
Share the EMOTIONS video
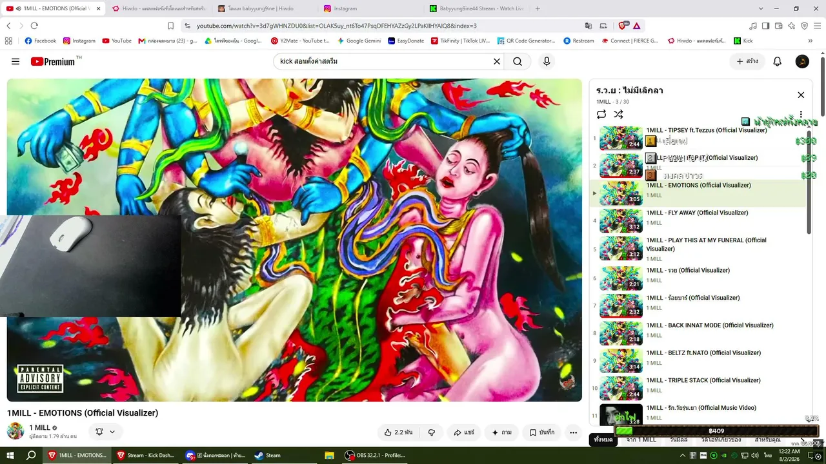pos(464,432)
